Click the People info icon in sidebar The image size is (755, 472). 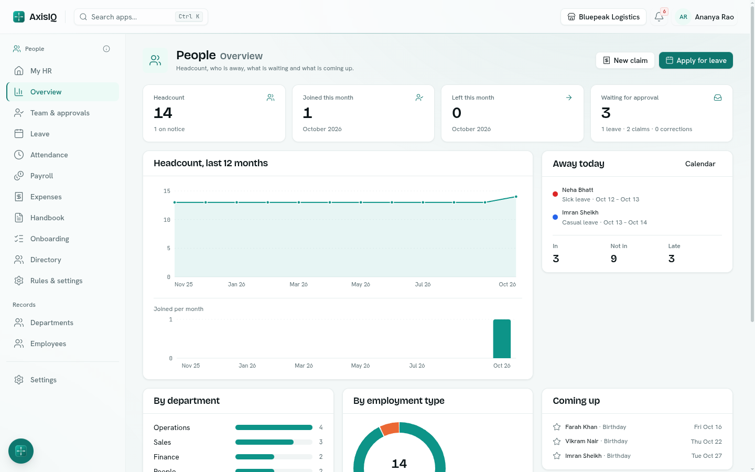[106, 49]
